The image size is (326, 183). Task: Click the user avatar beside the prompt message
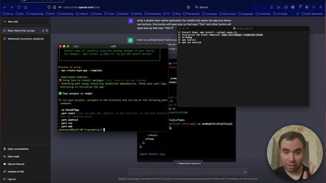(131, 21)
